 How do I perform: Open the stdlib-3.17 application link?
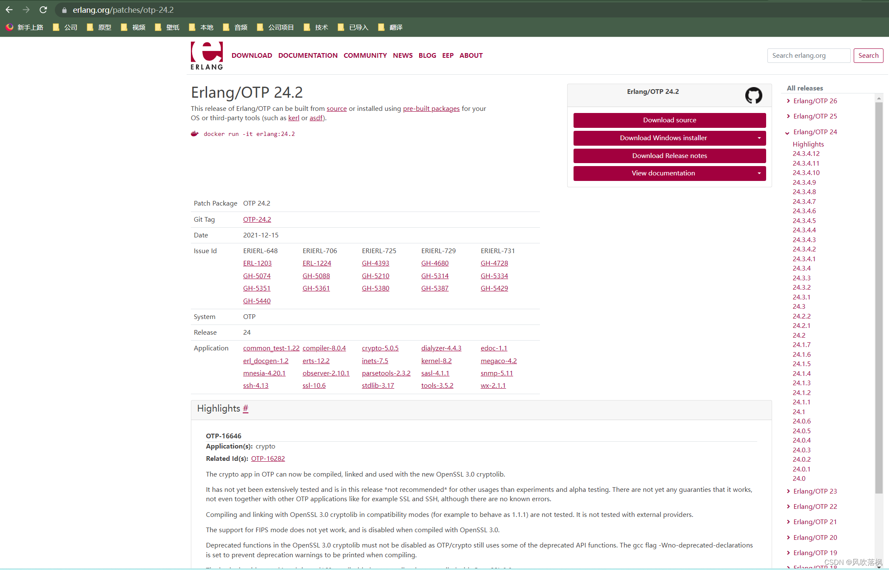(x=378, y=385)
